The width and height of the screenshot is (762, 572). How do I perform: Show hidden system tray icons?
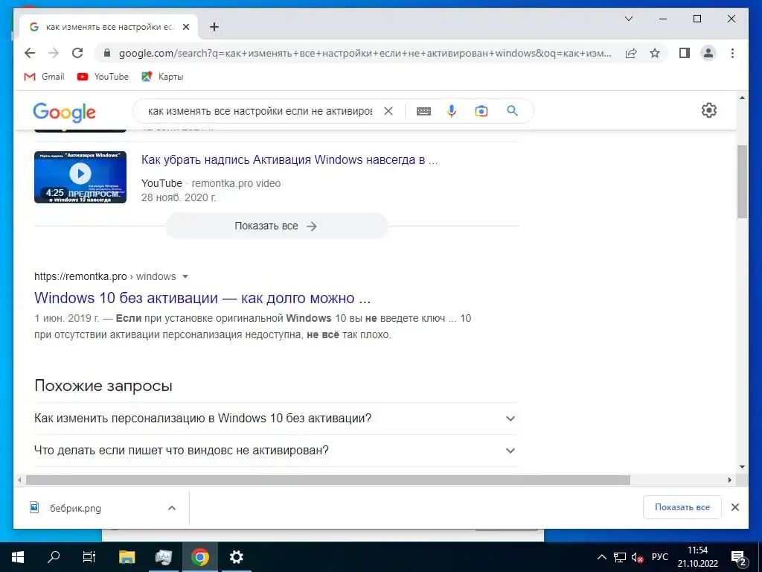click(x=601, y=557)
